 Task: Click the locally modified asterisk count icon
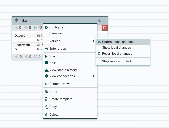(x=26, y=57)
